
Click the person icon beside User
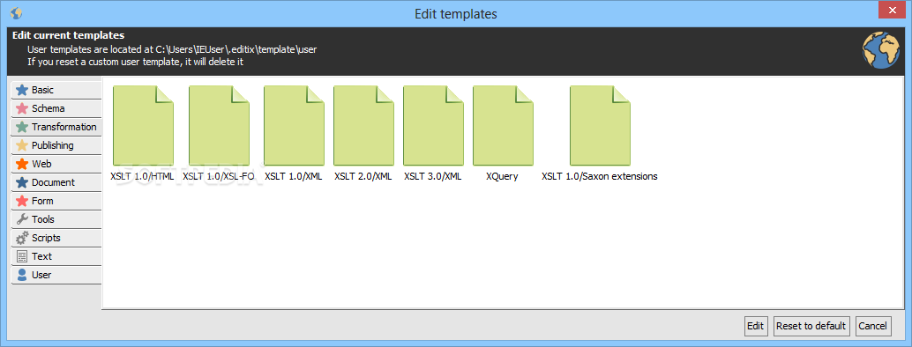click(x=22, y=275)
